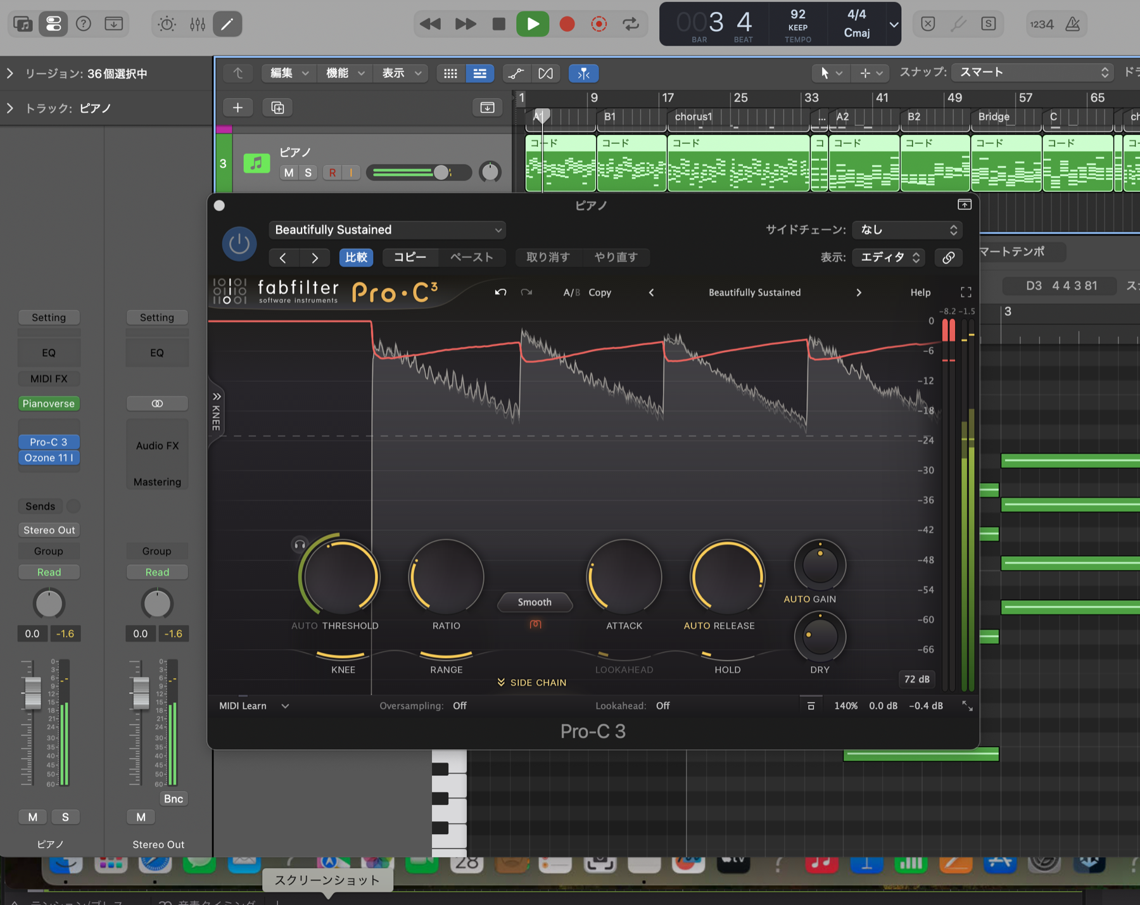
Task: Open the Mixer faders icon
Action: (198, 24)
